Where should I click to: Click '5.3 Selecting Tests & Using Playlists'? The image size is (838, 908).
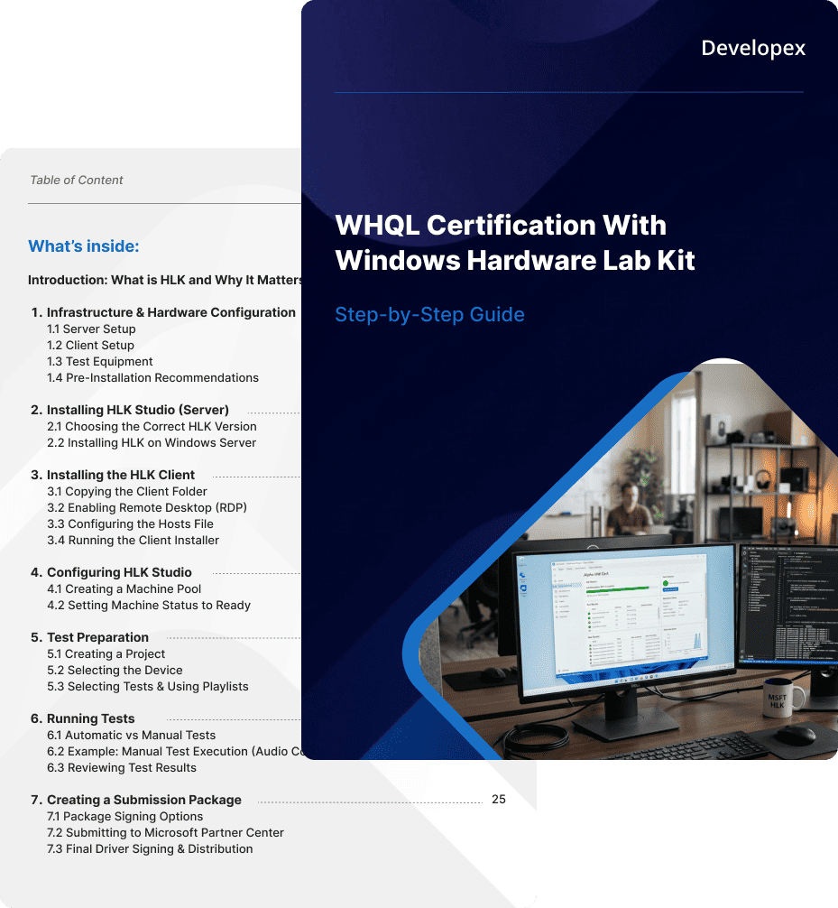tap(148, 686)
